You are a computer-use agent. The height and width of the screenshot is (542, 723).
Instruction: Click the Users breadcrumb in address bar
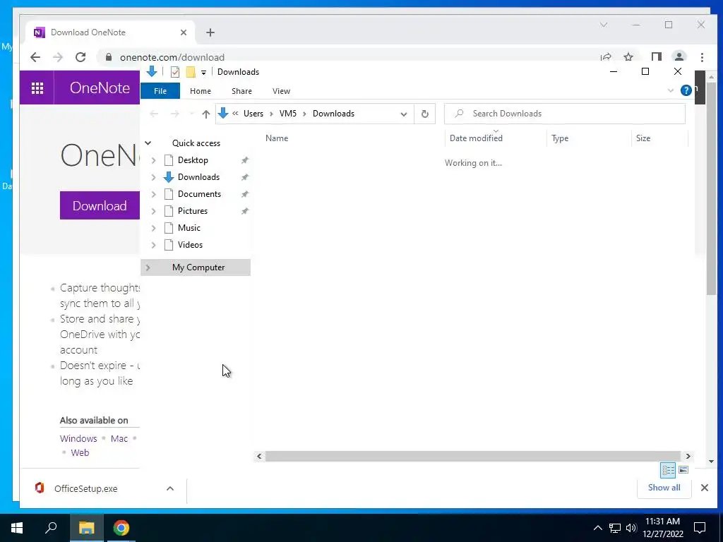tap(253, 114)
